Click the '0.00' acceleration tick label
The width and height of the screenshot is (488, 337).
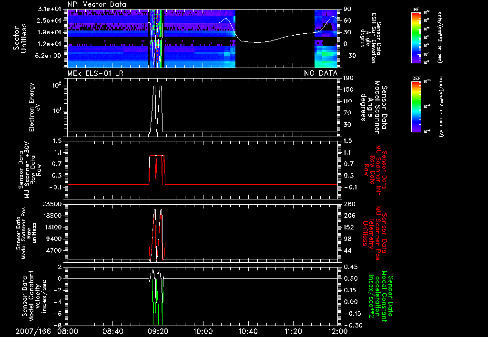click(x=350, y=302)
